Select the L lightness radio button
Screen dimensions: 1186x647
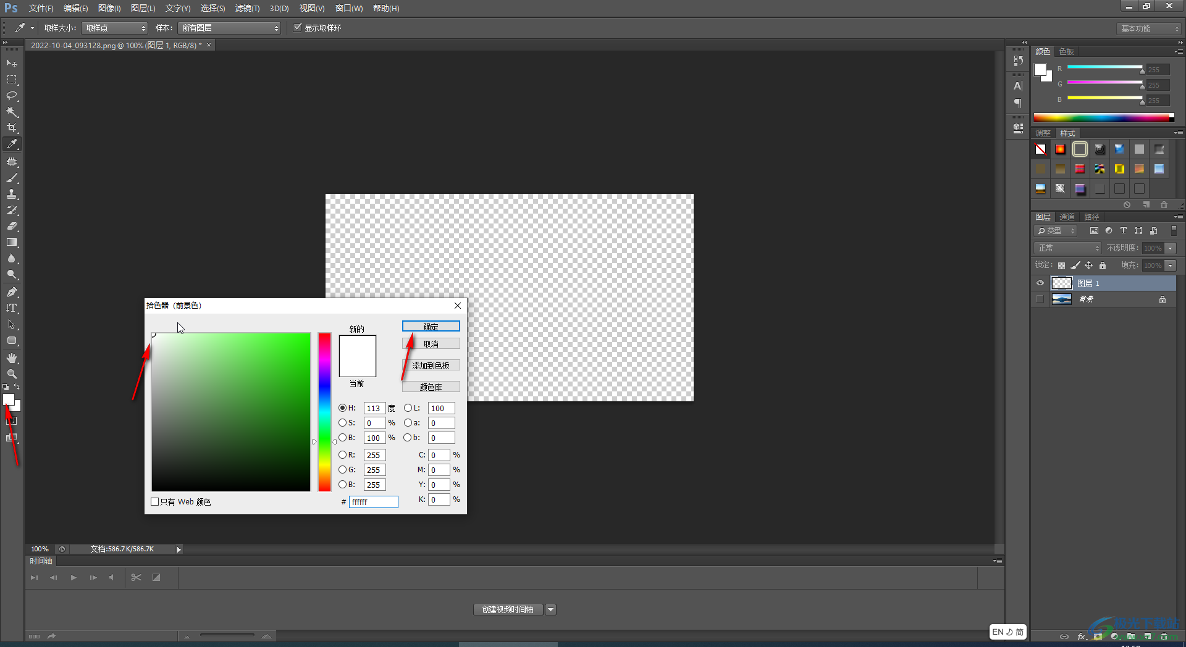click(x=408, y=408)
